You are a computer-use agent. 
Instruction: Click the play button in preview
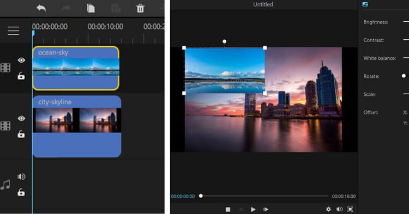tap(252, 209)
